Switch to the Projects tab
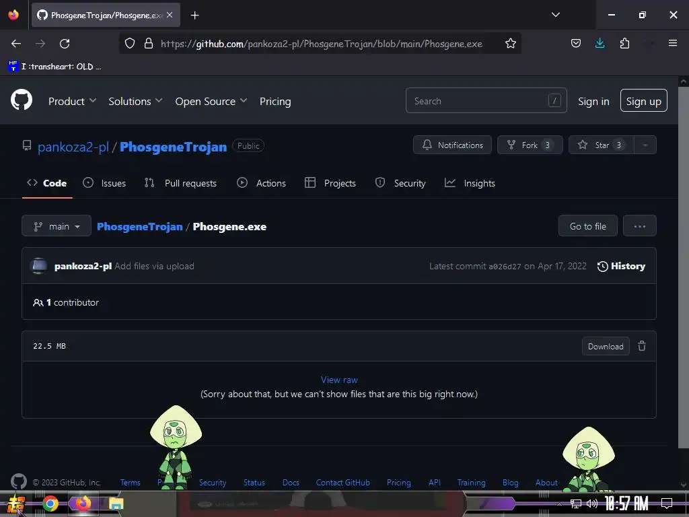This screenshot has width=689, height=517. tap(330, 183)
